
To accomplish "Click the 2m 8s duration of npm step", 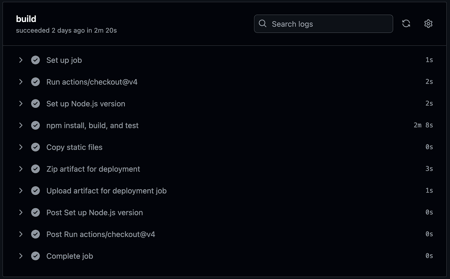I will (423, 125).
